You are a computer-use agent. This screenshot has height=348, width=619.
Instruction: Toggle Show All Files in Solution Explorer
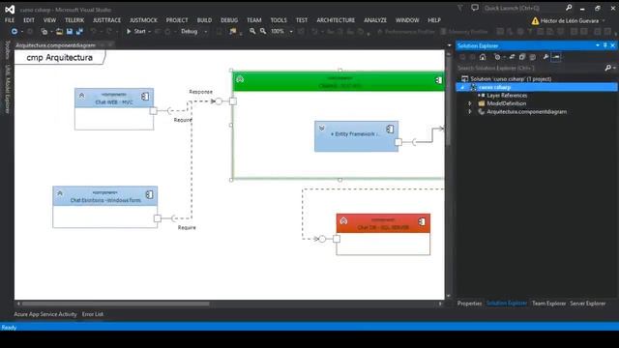click(x=532, y=57)
